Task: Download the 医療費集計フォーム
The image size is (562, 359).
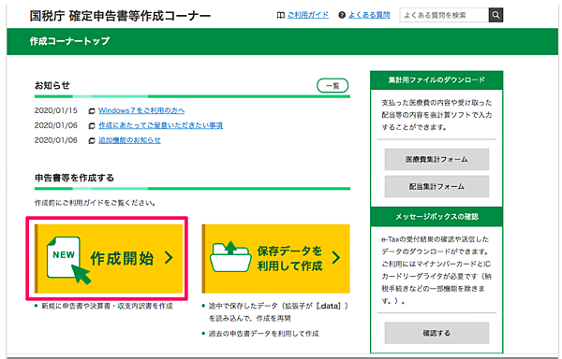Action: [436, 160]
